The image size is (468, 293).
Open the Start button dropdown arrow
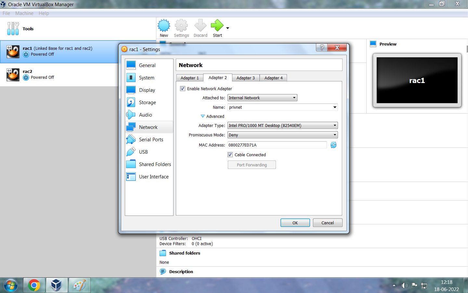227,28
